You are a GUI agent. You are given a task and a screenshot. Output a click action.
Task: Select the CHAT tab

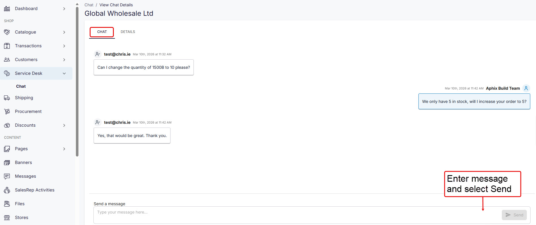click(102, 32)
